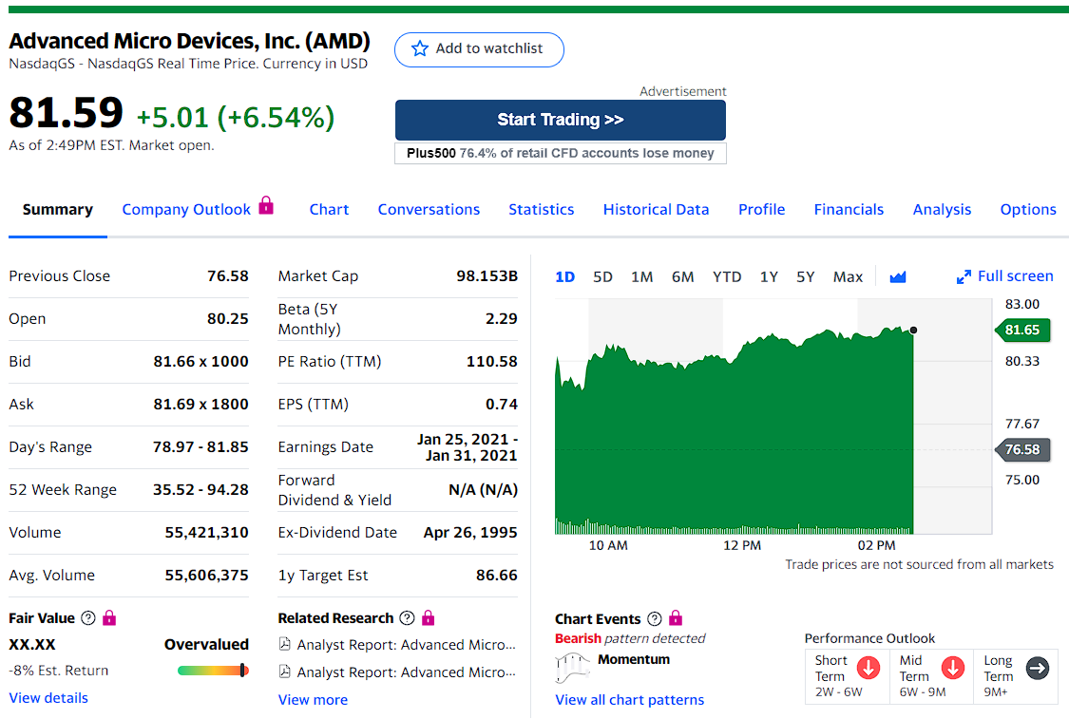Select the Max chart range
1069x719 pixels.
[849, 276]
